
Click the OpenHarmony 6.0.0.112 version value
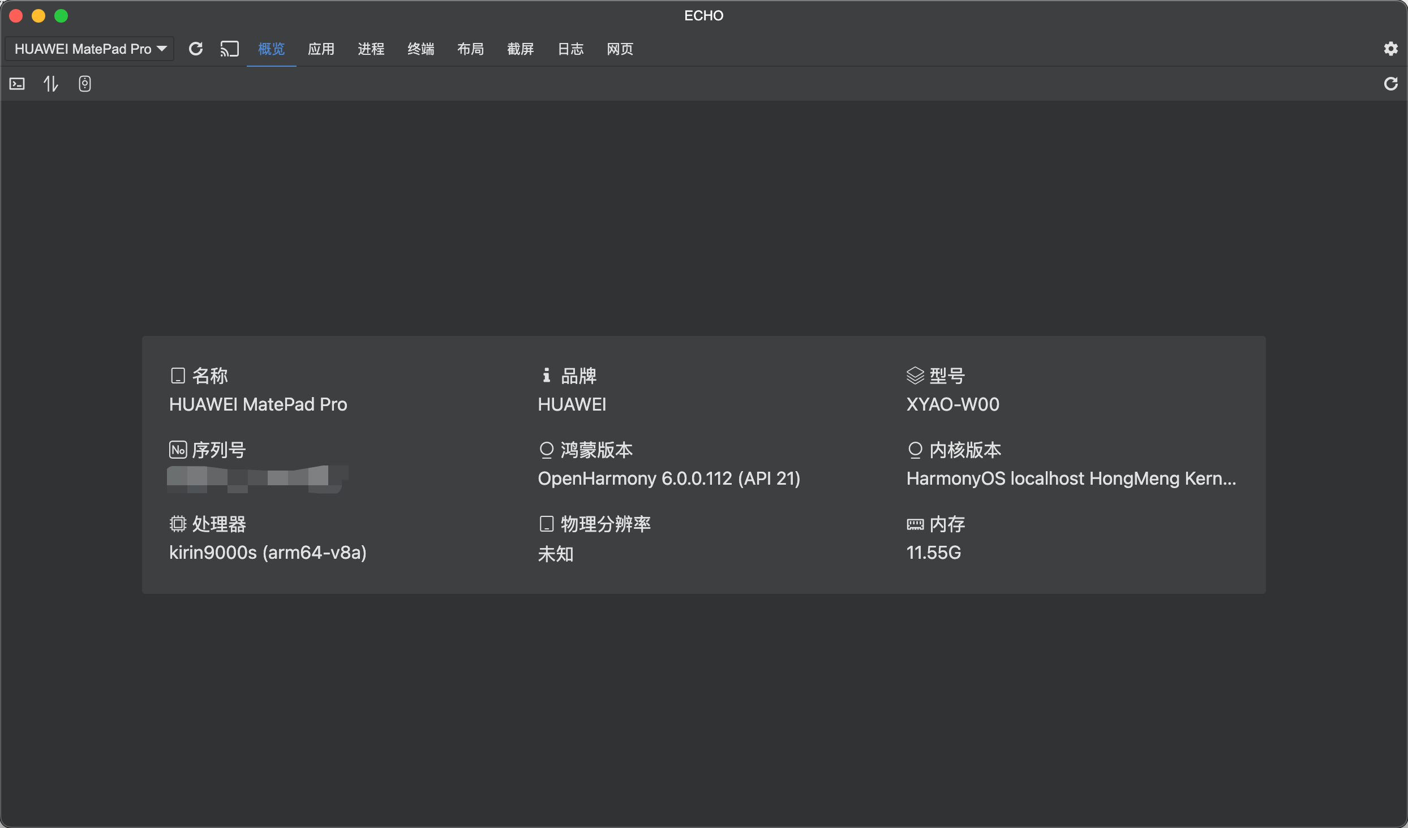tap(669, 478)
